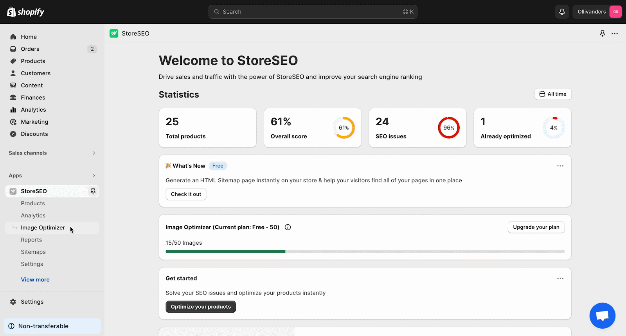Screen dimensions: 626x336
Task: Click the Settings gear icon
Action: pos(13,302)
